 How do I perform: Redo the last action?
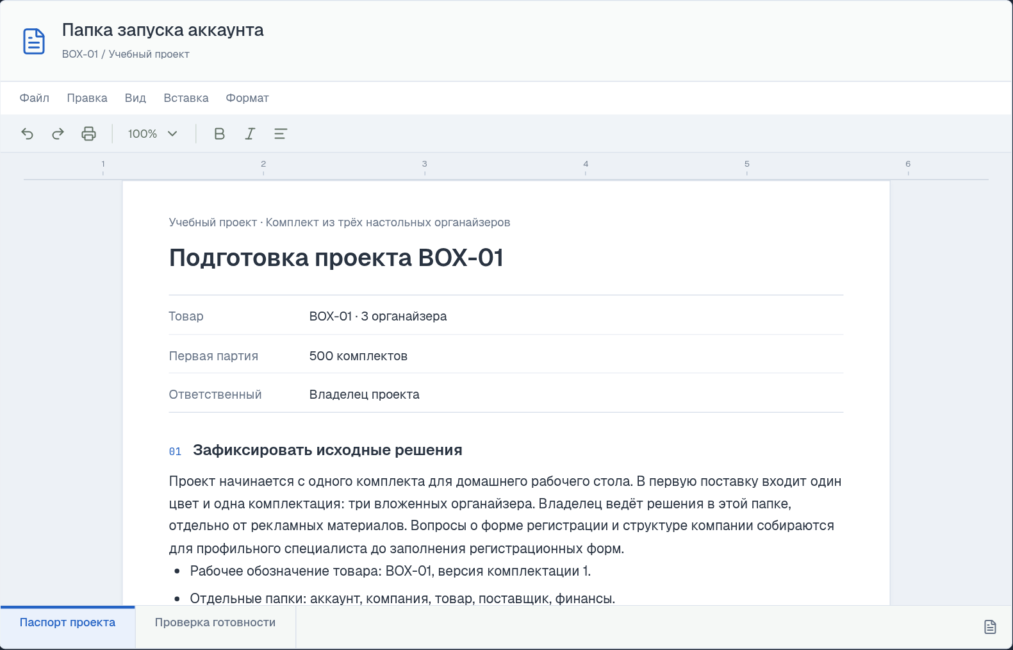[58, 133]
